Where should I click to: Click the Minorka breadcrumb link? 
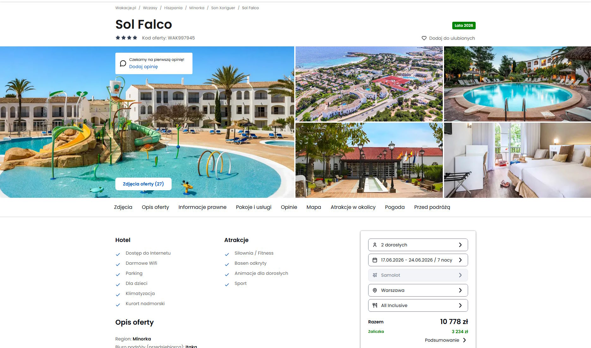tap(197, 8)
